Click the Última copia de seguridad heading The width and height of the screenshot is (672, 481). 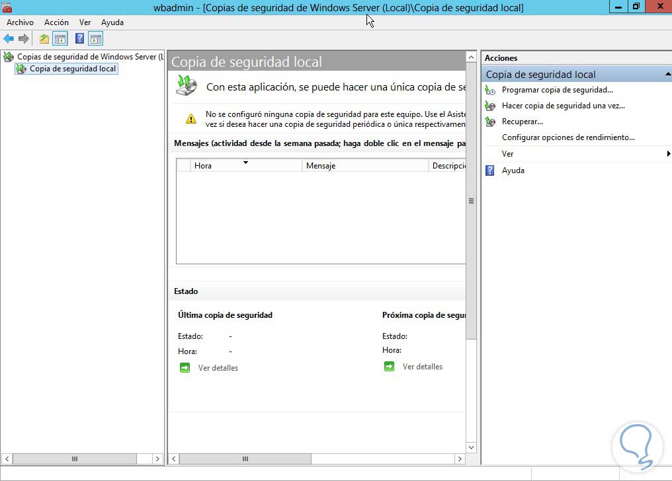coord(225,315)
